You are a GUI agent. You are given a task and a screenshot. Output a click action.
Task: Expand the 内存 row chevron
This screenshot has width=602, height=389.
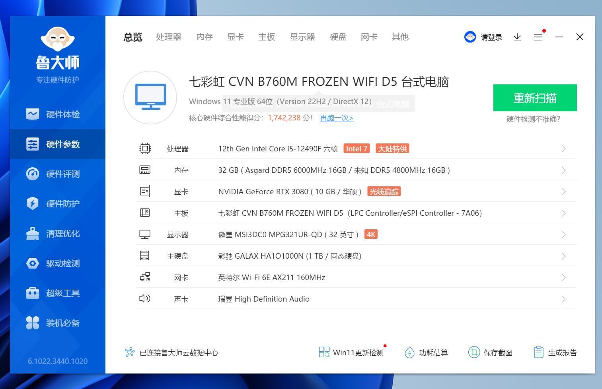[564, 170]
